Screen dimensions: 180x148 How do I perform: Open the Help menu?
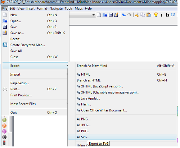pyautogui.click(x=88, y=9)
